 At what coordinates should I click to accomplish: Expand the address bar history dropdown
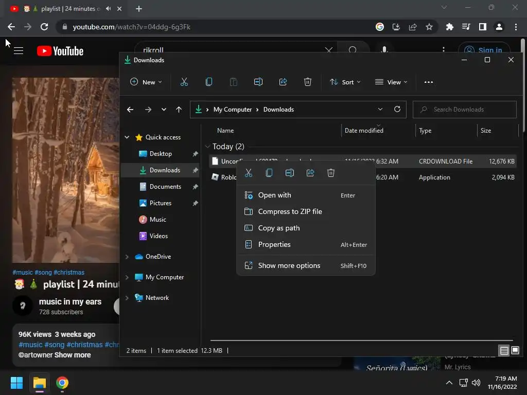coord(380,109)
